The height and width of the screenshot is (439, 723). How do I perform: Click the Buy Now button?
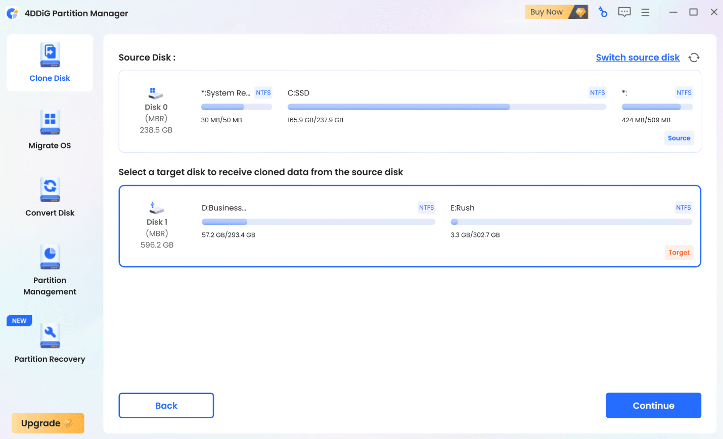[557, 12]
